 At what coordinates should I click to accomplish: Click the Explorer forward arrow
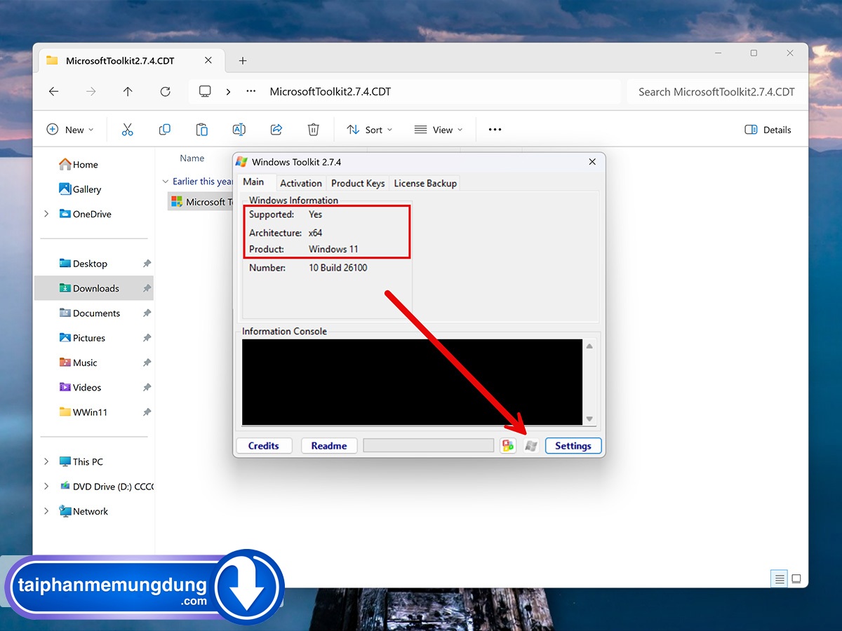tap(91, 92)
